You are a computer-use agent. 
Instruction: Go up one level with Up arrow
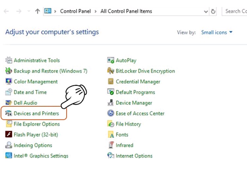(x=38, y=11)
